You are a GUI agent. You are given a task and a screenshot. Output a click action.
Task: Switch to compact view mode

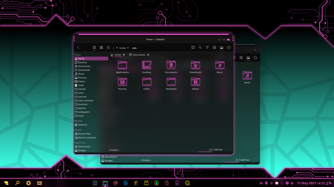click(102, 48)
